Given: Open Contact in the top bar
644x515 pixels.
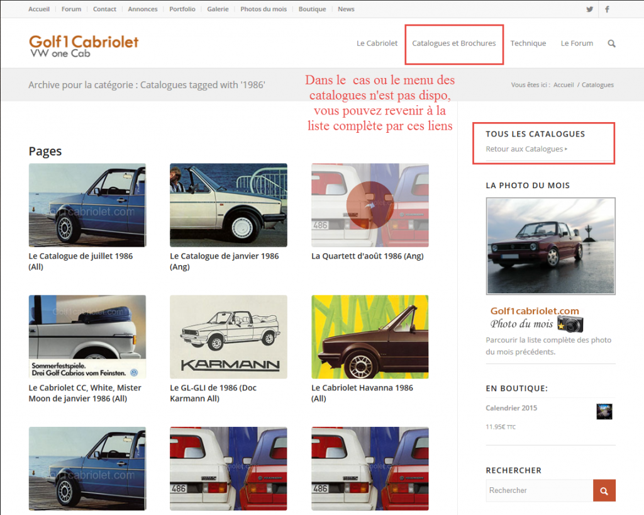Looking at the screenshot, I should click(x=105, y=9).
